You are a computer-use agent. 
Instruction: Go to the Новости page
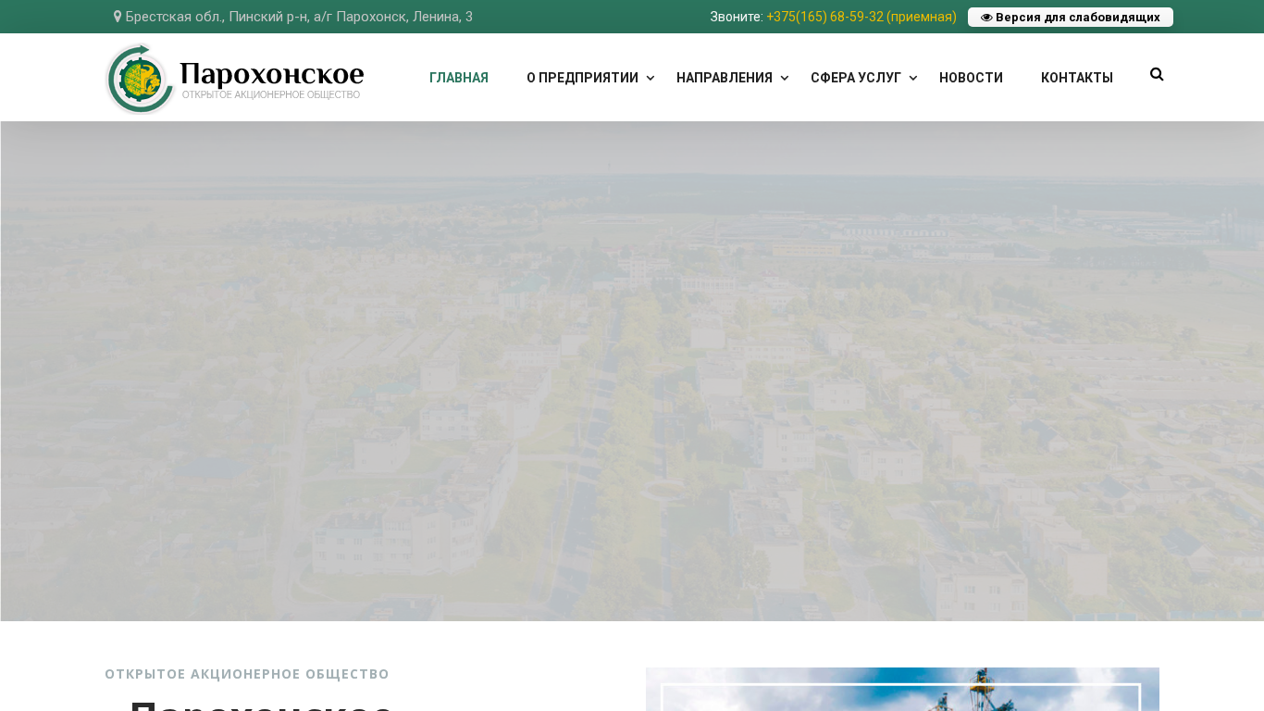click(971, 78)
